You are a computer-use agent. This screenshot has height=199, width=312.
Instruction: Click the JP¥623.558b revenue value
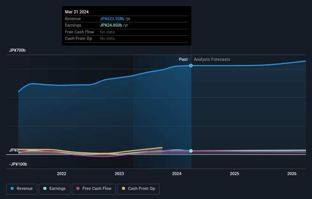pos(112,19)
